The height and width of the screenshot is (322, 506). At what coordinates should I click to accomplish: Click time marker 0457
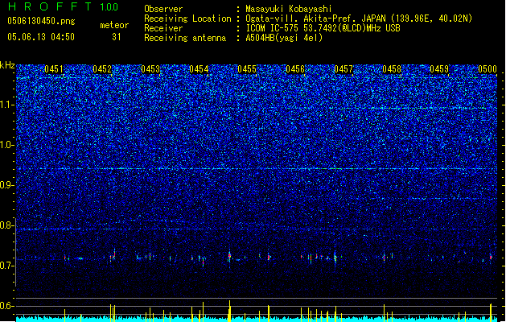344,69
